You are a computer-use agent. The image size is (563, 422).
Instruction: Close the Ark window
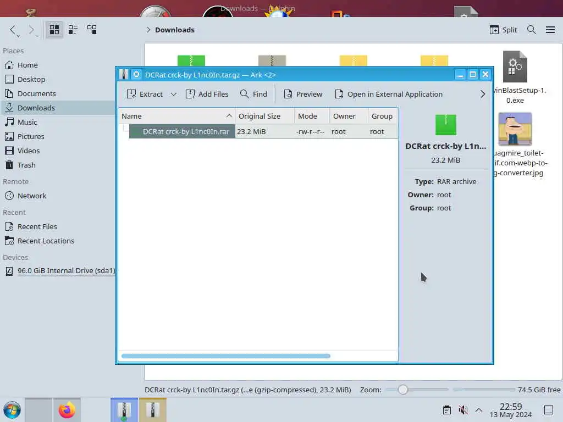485,75
